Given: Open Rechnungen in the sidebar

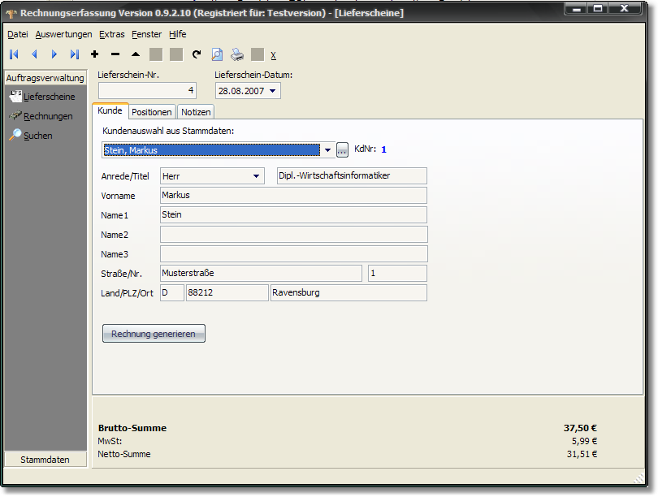Looking at the screenshot, I should pyautogui.click(x=41, y=116).
